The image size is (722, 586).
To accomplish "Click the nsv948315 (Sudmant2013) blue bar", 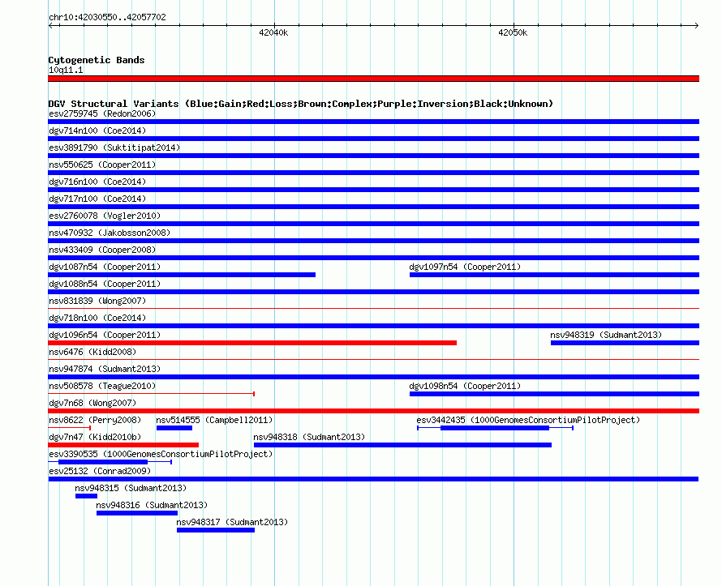I will tap(86, 496).
